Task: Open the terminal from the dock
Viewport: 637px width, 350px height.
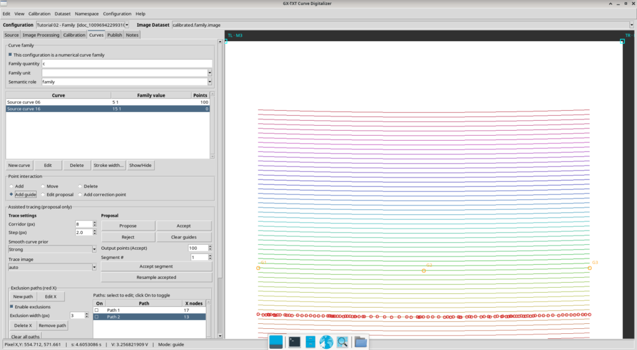Action: pyautogui.click(x=294, y=342)
